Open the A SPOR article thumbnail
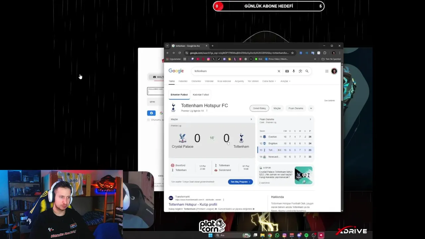Image resolution: width=425 pixels, height=239 pixels. coord(303,175)
